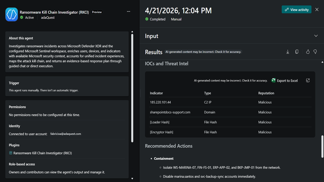
Task: Click the Trigger section heading
Action: (14, 83)
